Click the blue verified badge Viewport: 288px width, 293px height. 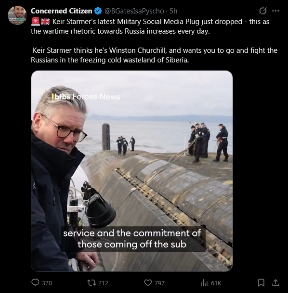coord(98,11)
